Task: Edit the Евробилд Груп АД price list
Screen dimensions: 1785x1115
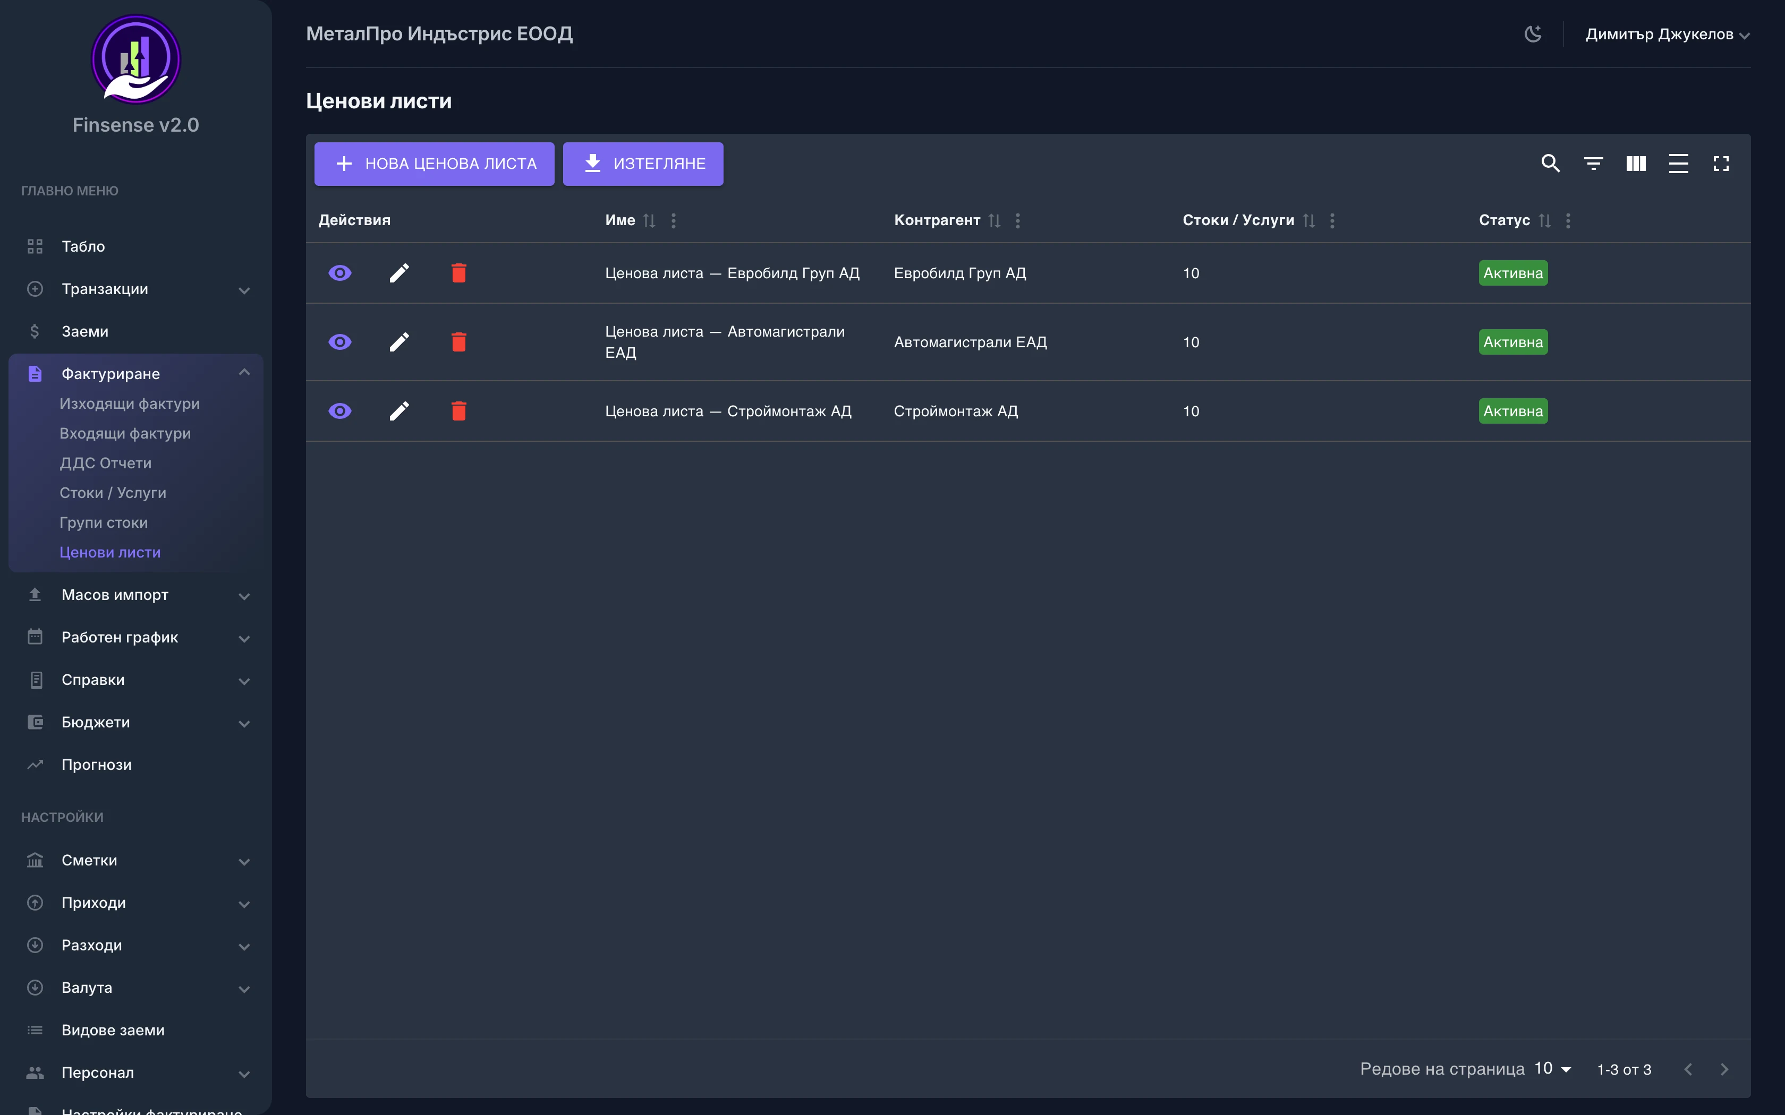Action: pyautogui.click(x=399, y=273)
